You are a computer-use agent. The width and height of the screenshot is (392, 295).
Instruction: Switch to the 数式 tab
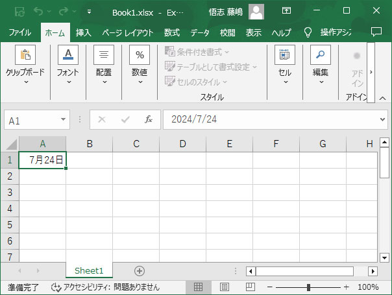(x=172, y=32)
